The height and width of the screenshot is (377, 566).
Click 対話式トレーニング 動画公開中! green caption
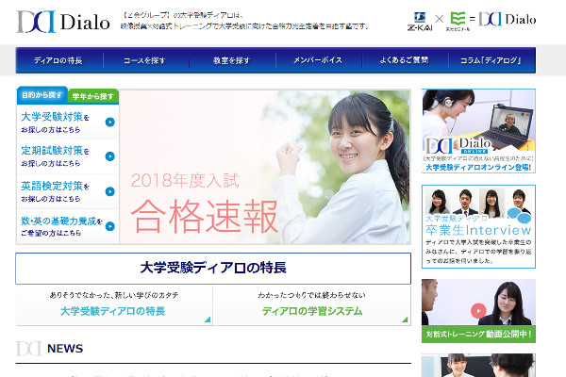(478, 334)
